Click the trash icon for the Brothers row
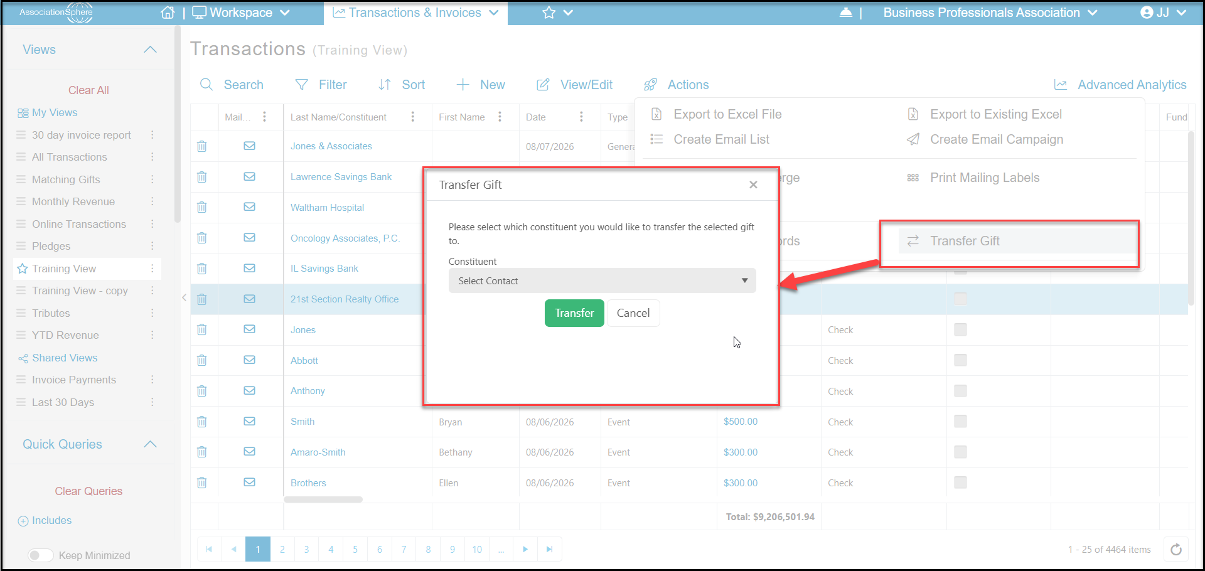The width and height of the screenshot is (1205, 571). 201,483
